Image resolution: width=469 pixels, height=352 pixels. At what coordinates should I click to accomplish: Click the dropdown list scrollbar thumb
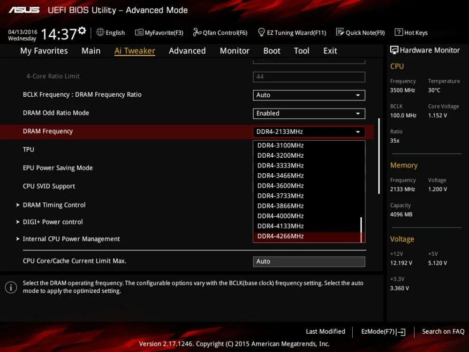[361, 230]
